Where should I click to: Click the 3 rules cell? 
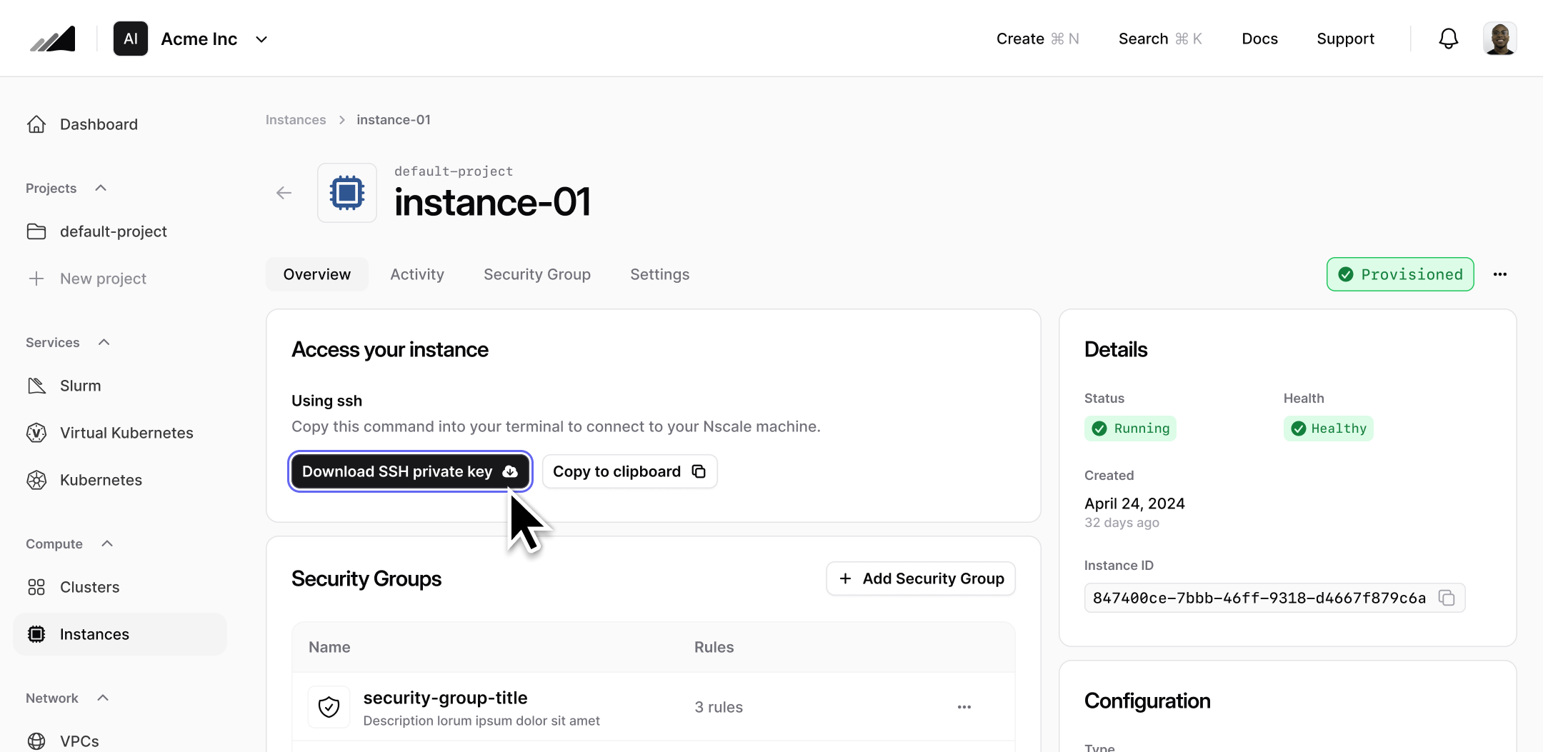(718, 707)
